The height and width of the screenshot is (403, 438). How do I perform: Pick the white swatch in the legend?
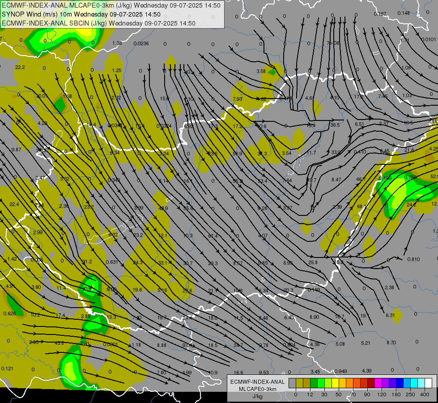point(428,383)
